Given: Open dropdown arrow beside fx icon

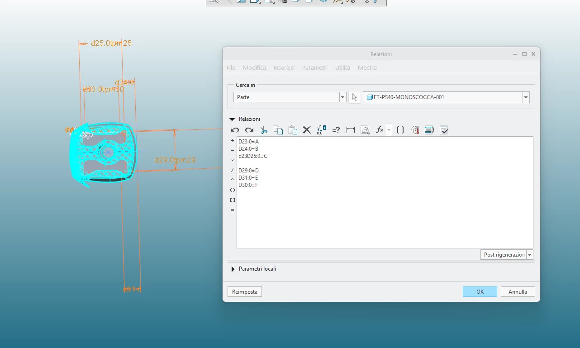Looking at the screenshot, I should [389, 130].
